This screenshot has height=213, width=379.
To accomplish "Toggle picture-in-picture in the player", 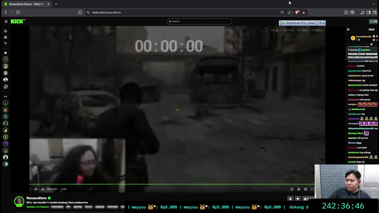I will (x=292, y=189).
